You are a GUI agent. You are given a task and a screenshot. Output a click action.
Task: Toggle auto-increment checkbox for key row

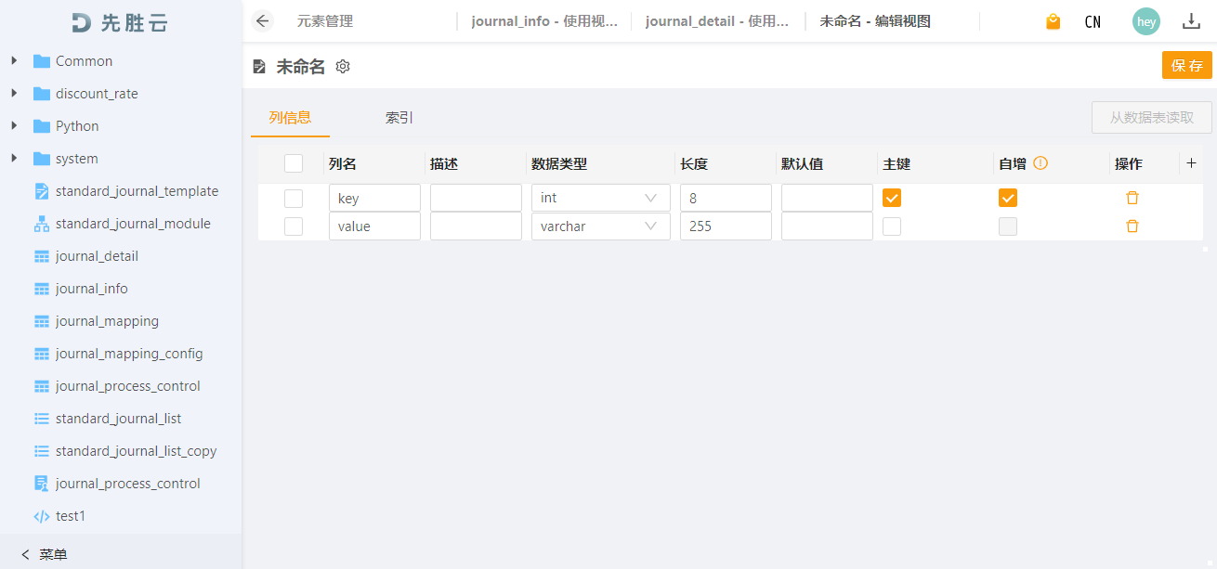click(x=1008, y=198)
